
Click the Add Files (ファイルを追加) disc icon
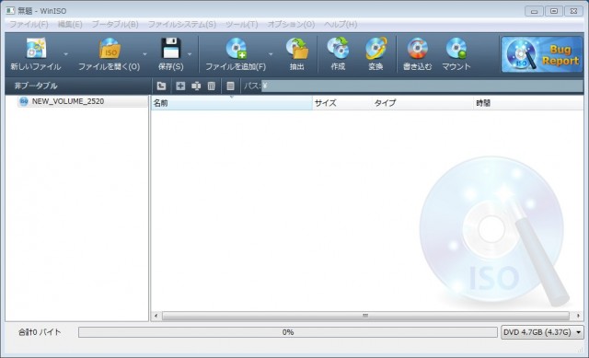tap(236, 49)
